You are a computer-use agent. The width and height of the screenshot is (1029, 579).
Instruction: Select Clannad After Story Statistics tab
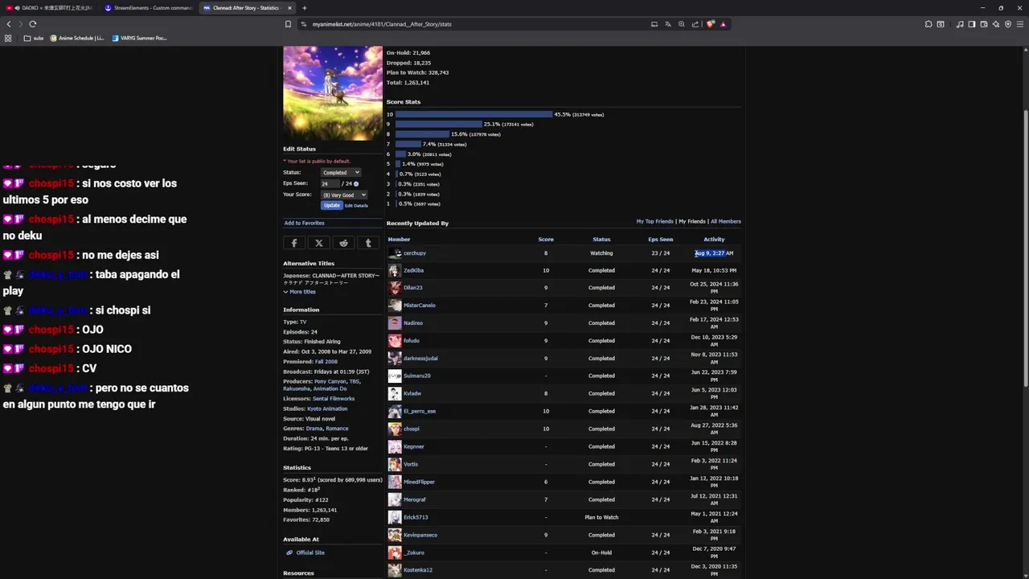click(x=247, y=8)
